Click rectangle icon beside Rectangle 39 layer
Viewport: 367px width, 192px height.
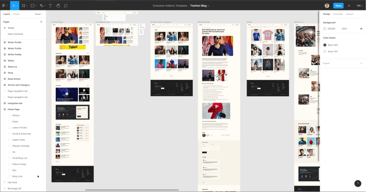(x=5, y=189)
